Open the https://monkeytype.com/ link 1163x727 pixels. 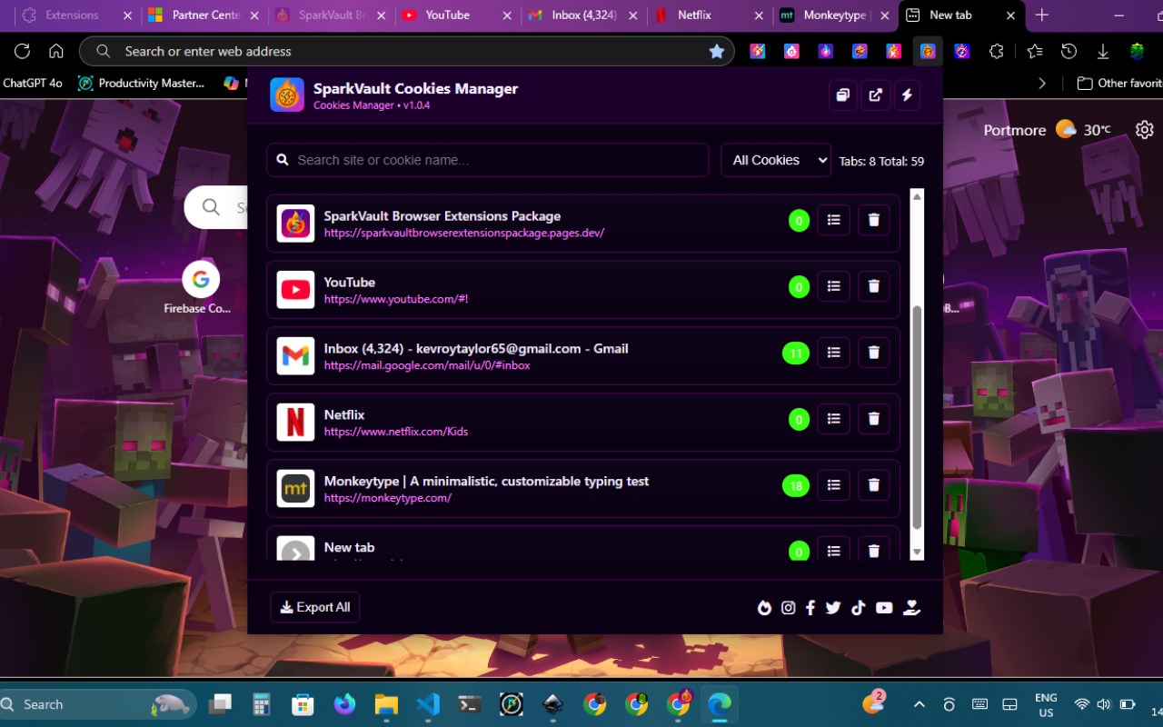[388, 499]
